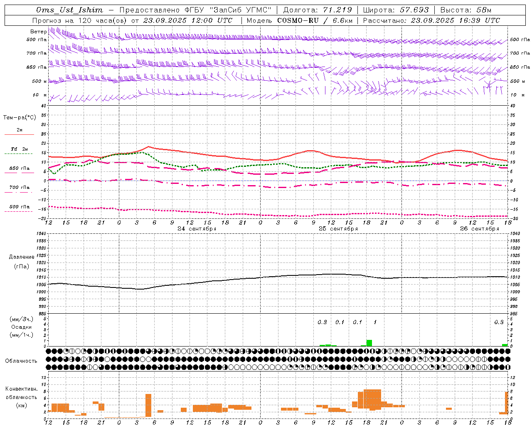Click the red 2м legend line
The image size is (532, 426).
pos(19,135)
